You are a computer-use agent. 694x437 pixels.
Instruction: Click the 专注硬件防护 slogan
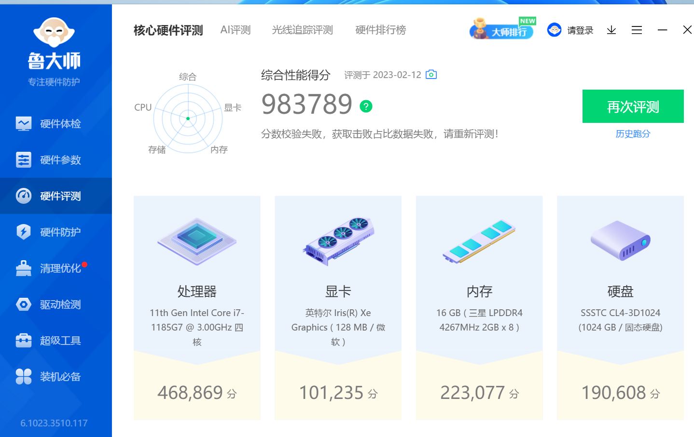click(x=54, y=82)
